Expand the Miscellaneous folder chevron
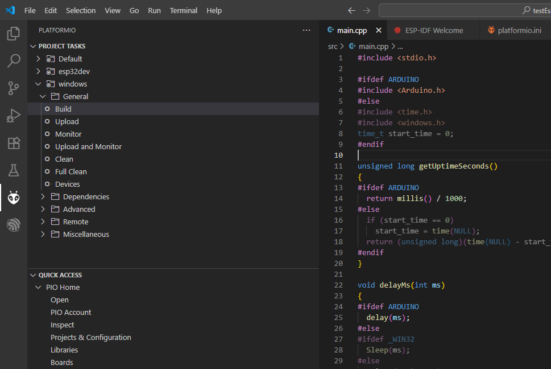This screenshot has width=551, height=369. (x=43, y=234)
